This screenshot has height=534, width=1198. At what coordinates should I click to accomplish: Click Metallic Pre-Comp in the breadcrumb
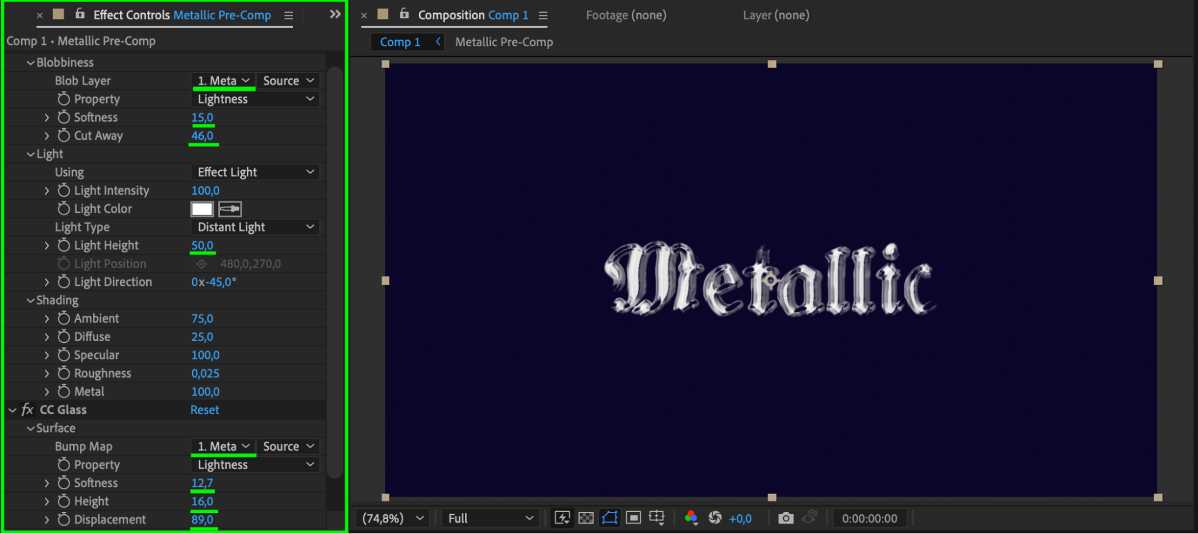pyautogui.click(x=503, y=42)
